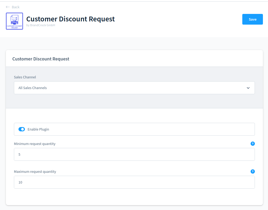Click the Customer Discount Request plugin logo

pos(14,21)
